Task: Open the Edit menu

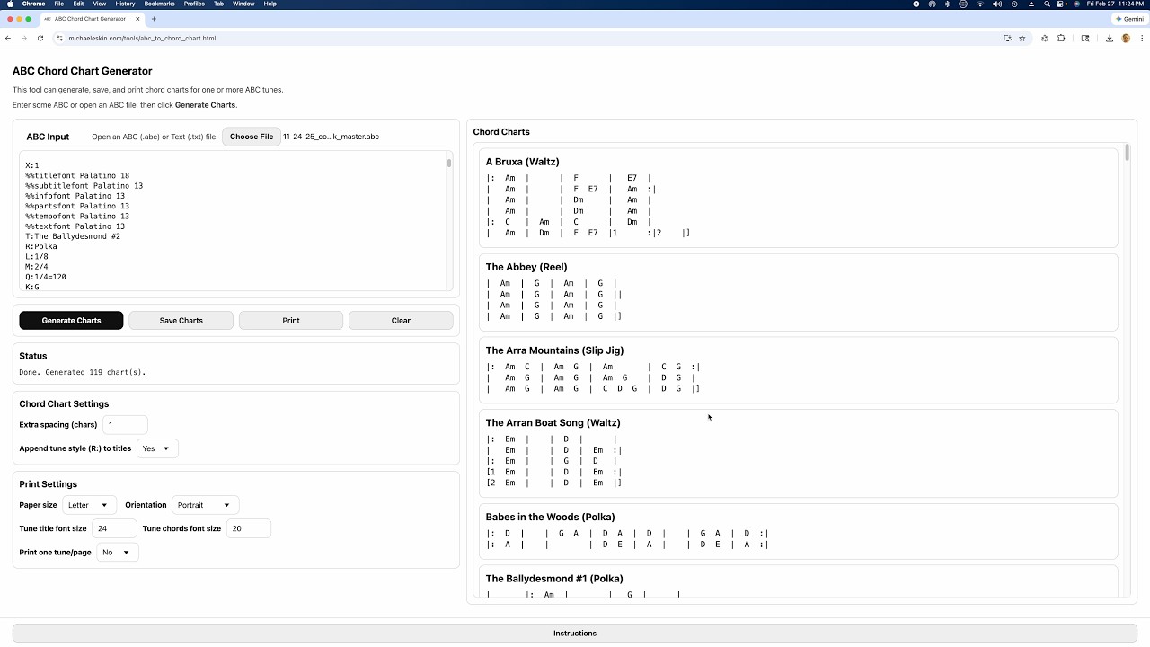Action: click(79, 4)
